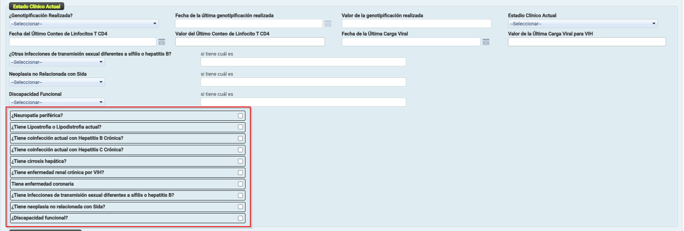Open calendar for última genotipificación date
The image size is (684, 231).
tap(328, 24)
